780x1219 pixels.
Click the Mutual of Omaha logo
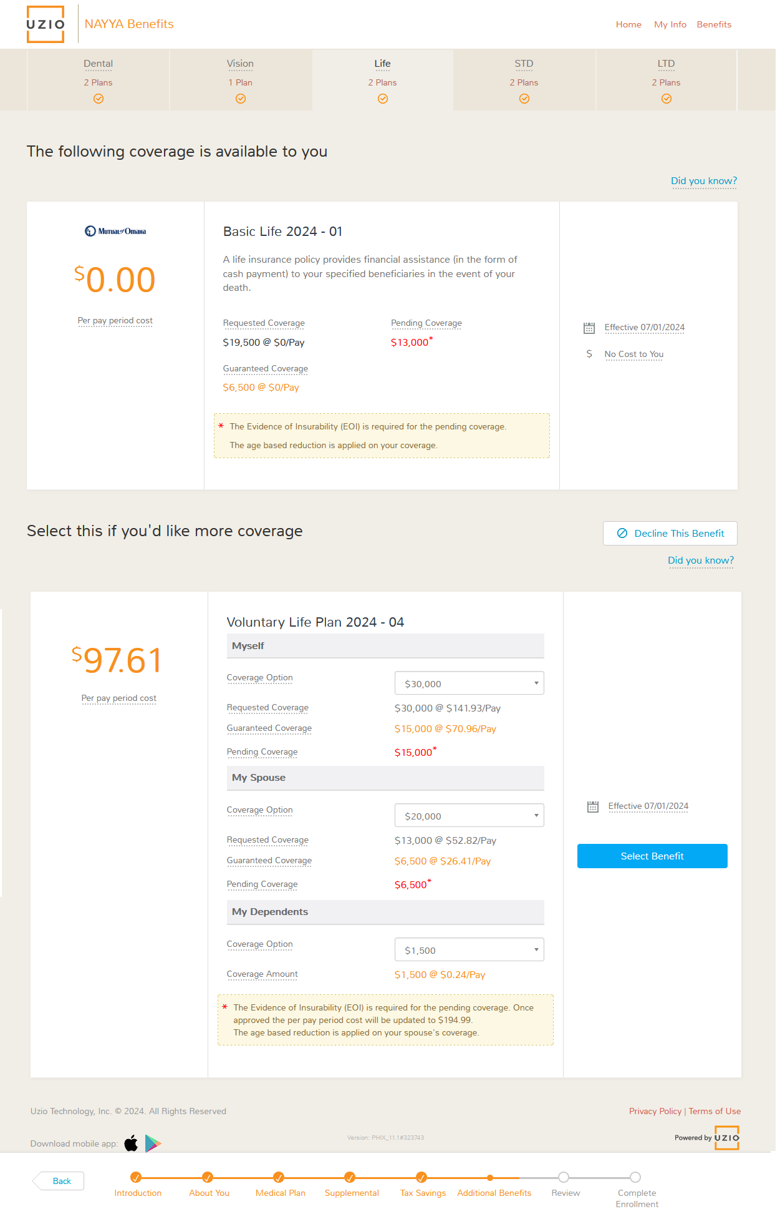tap(115, 231)
